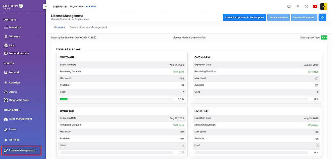The height and width of the screenshot is (159, 332).
Task: Click the OVCX-APL usage progress bar
Action: [116, 99]
